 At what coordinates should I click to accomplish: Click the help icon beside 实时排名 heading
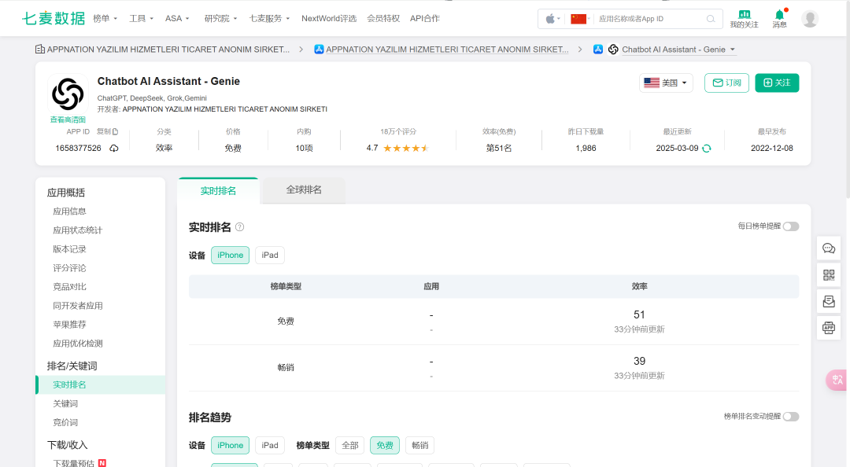point(239,227)
